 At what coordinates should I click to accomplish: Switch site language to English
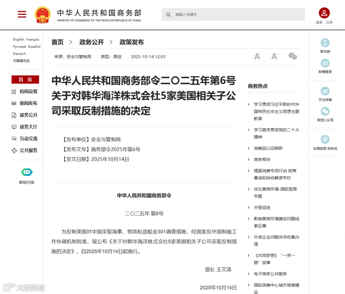18,39
